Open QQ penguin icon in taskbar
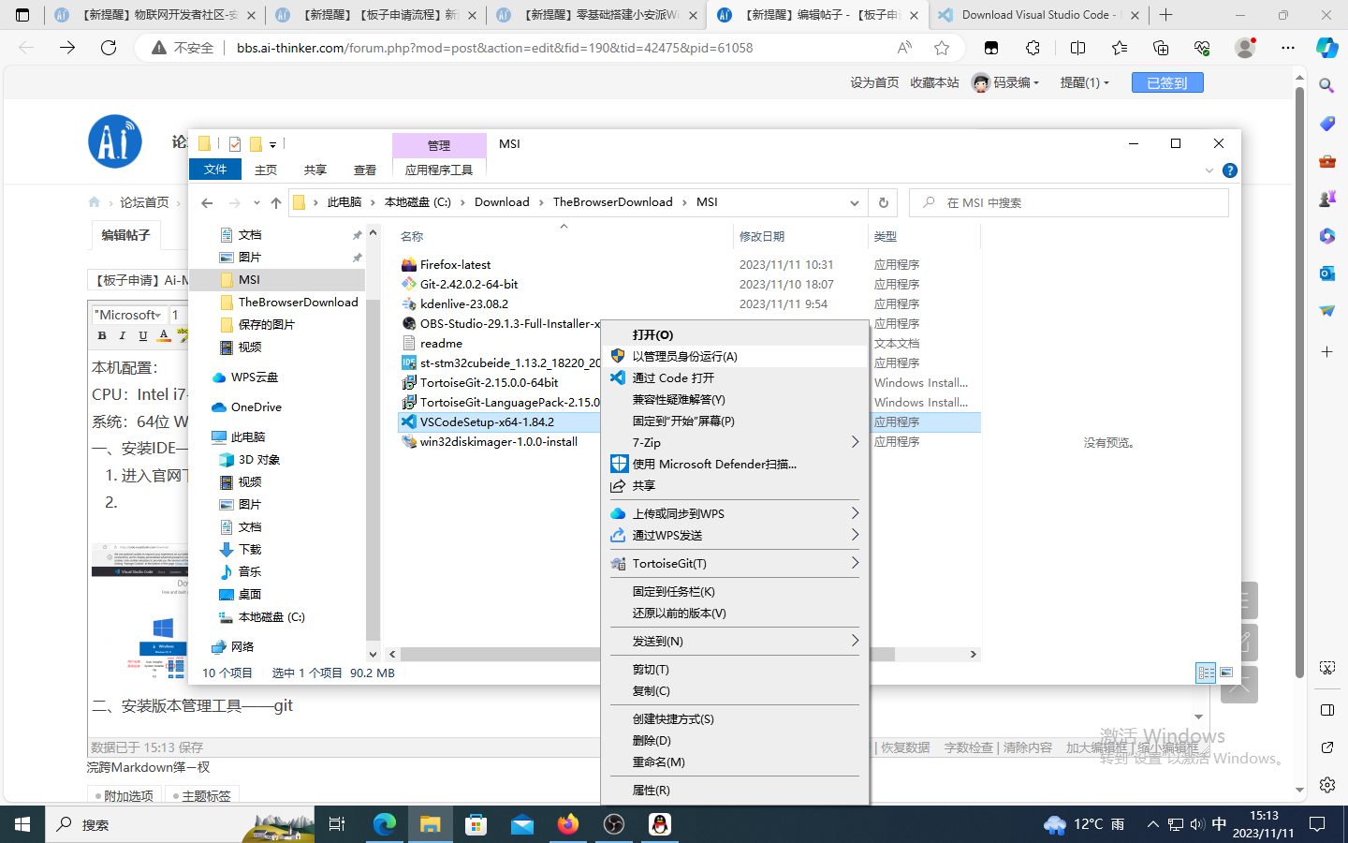The height and width of the screenshot is (843, 1348). pos(660,824)
